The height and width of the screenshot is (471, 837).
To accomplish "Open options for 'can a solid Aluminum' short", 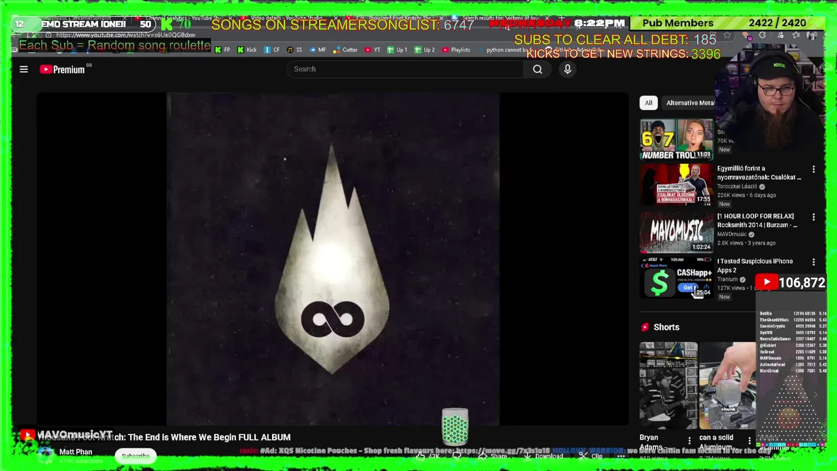I will [750, 440].
